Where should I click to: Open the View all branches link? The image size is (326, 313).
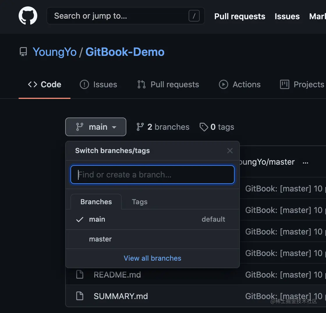pos(153,258)
